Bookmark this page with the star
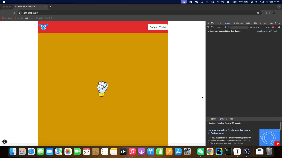Image resolution: width=282 pixels, height=158 pixels. click(x=258, y=13)
